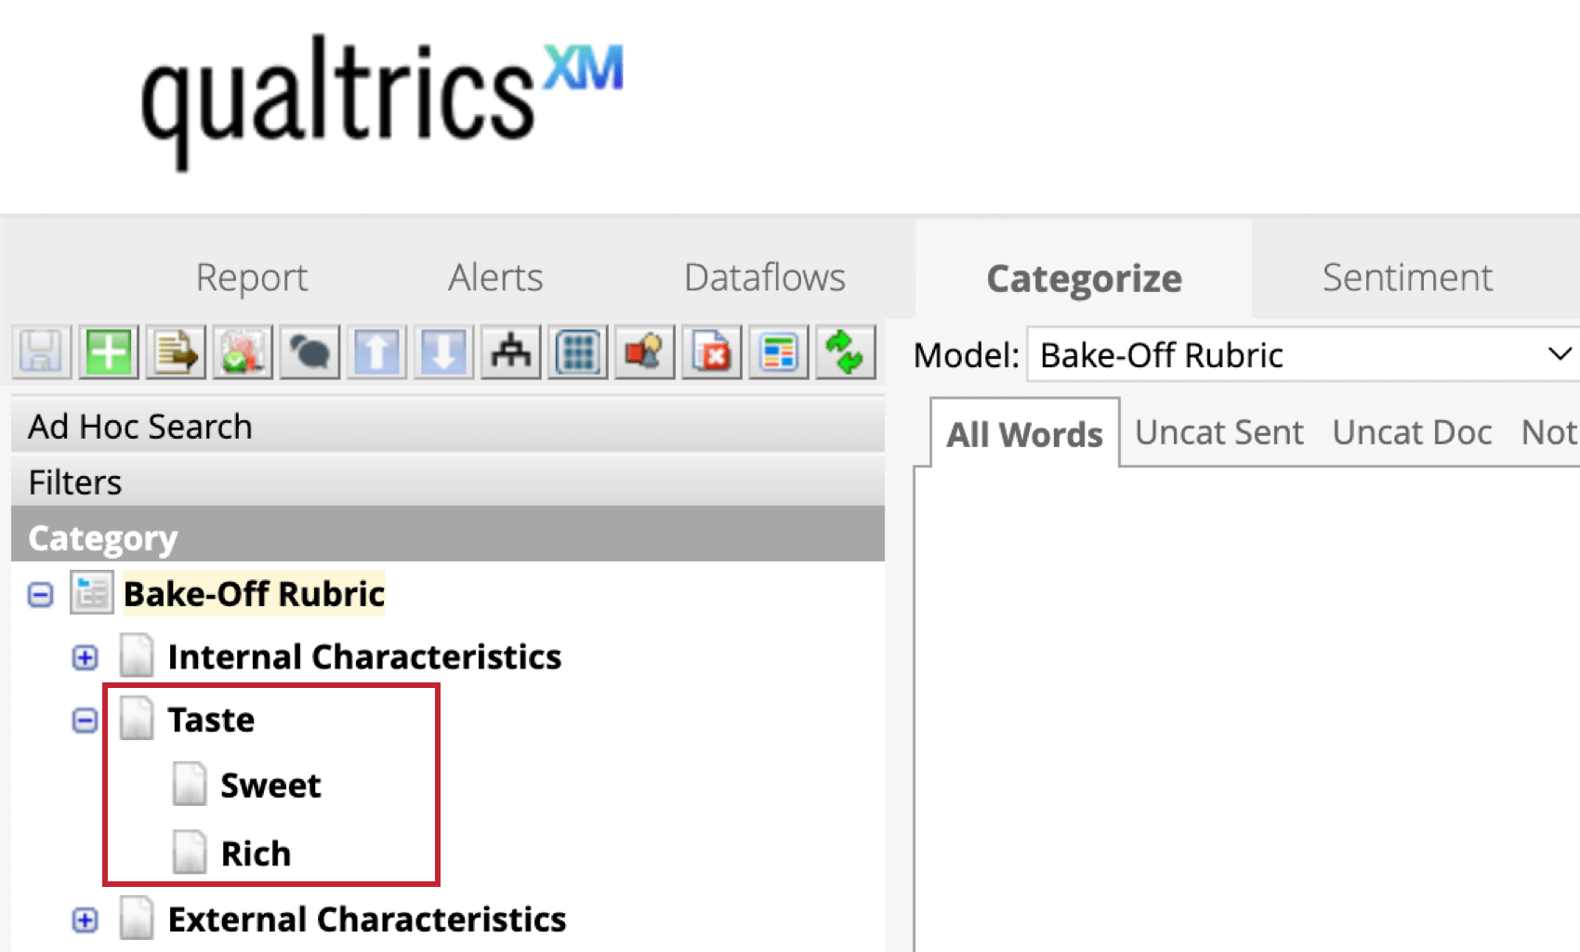Expand the Internal Characteristics category
1580x952 pixels.
85,656
